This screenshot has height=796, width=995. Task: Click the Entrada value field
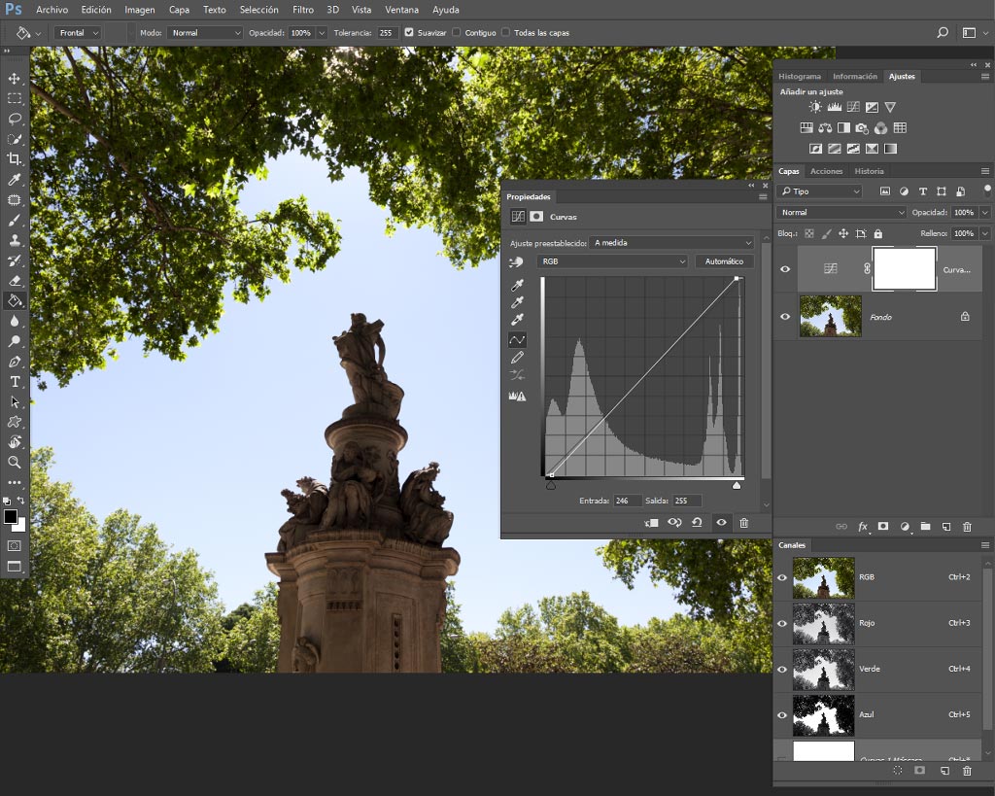pos(627,501)
